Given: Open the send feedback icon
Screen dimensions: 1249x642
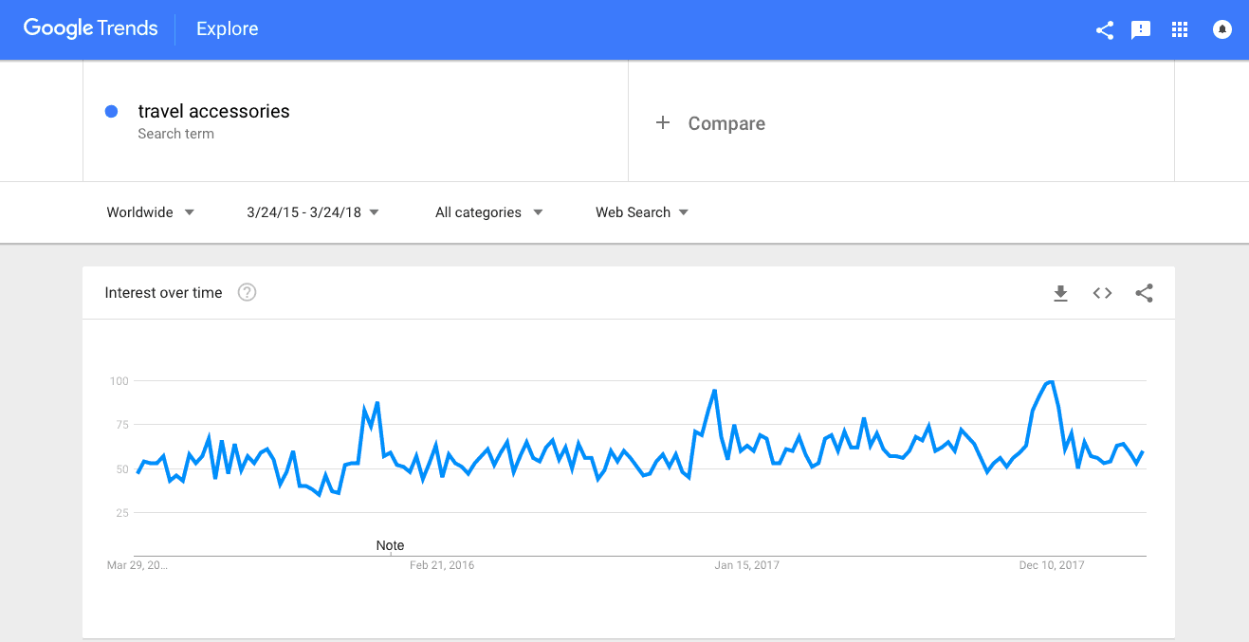Looking at the screenshot, I should [1141, 29].
